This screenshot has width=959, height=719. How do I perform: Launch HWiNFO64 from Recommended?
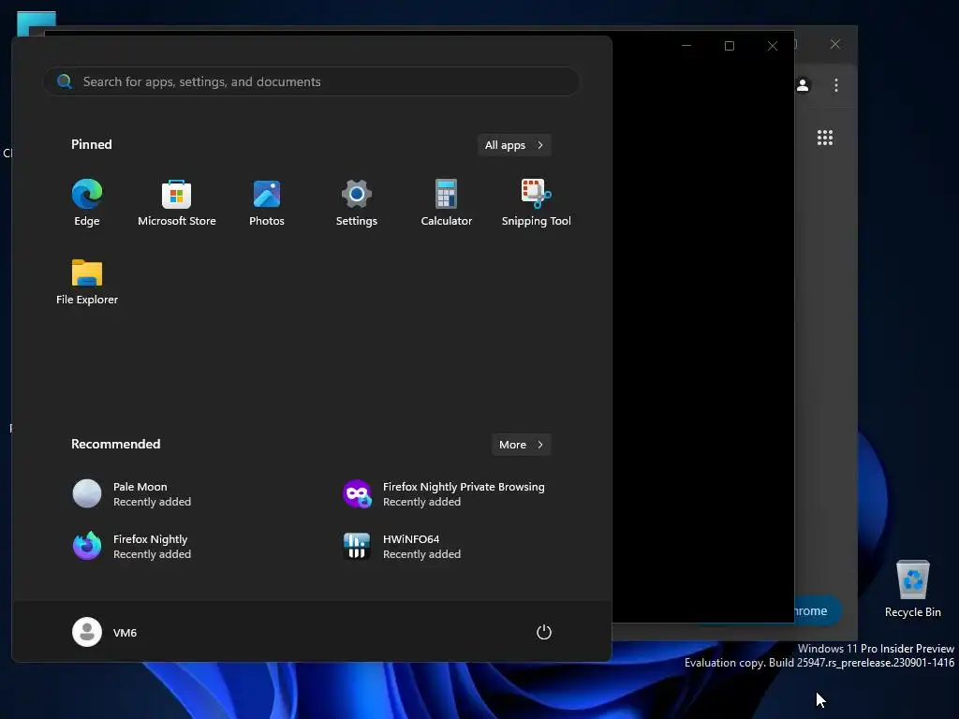(401, 547)
